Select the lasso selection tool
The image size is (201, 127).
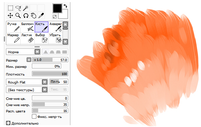(18, 8)
